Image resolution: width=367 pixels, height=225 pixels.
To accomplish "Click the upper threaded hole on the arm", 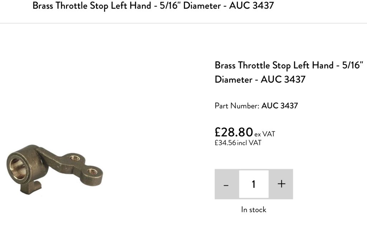I will 75,158.
